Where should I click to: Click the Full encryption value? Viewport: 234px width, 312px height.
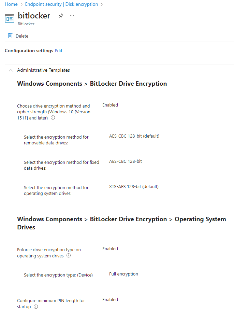point(123,274)
